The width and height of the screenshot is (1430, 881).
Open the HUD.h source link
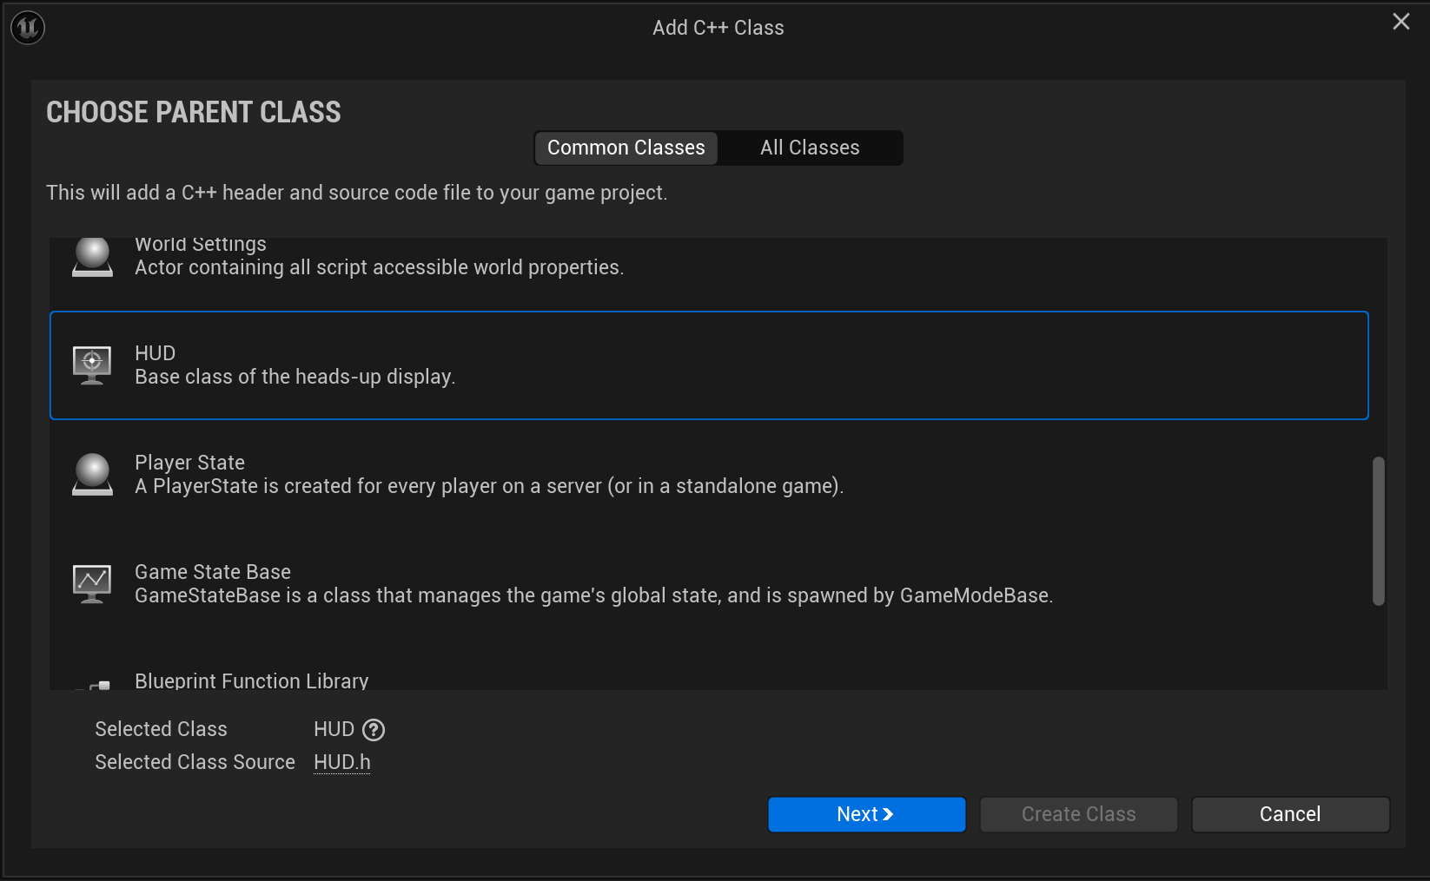(x=341, y=762)
